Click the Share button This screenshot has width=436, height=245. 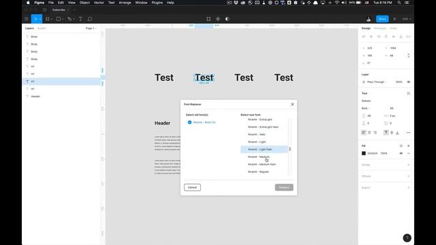382,19
